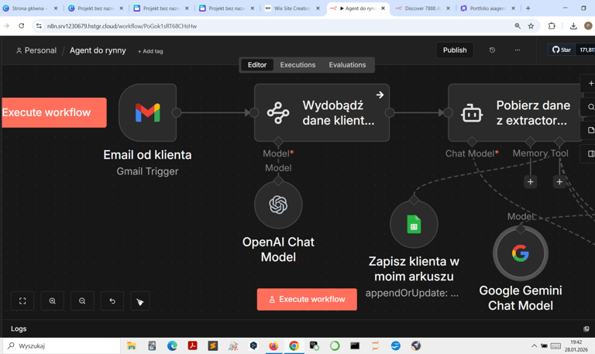Click Add tag next to workflow name
The height and width of the screenshot is (354, 595).
[150, 51]
